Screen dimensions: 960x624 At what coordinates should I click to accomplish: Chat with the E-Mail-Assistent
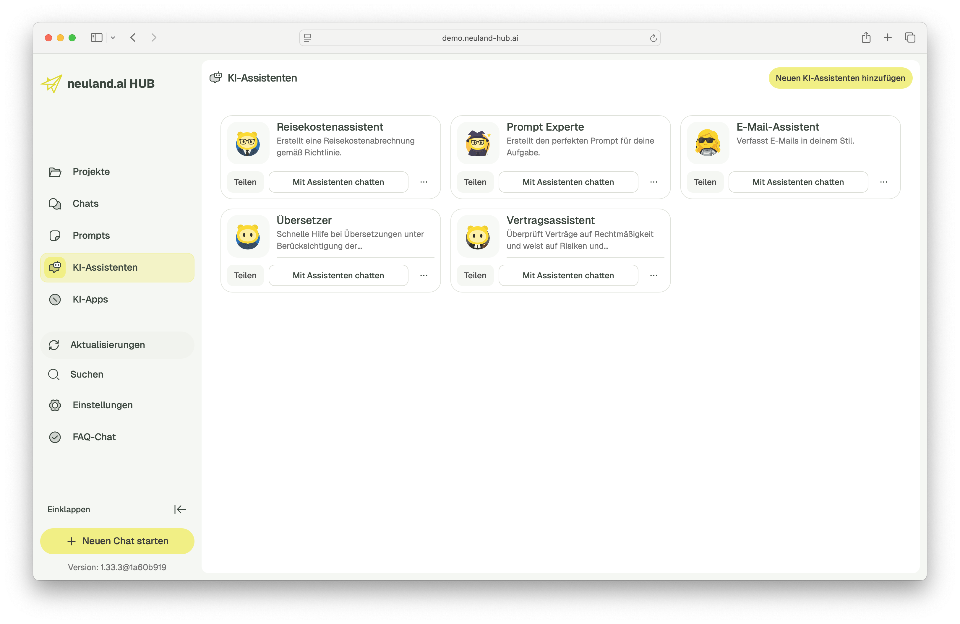(798, 182)
